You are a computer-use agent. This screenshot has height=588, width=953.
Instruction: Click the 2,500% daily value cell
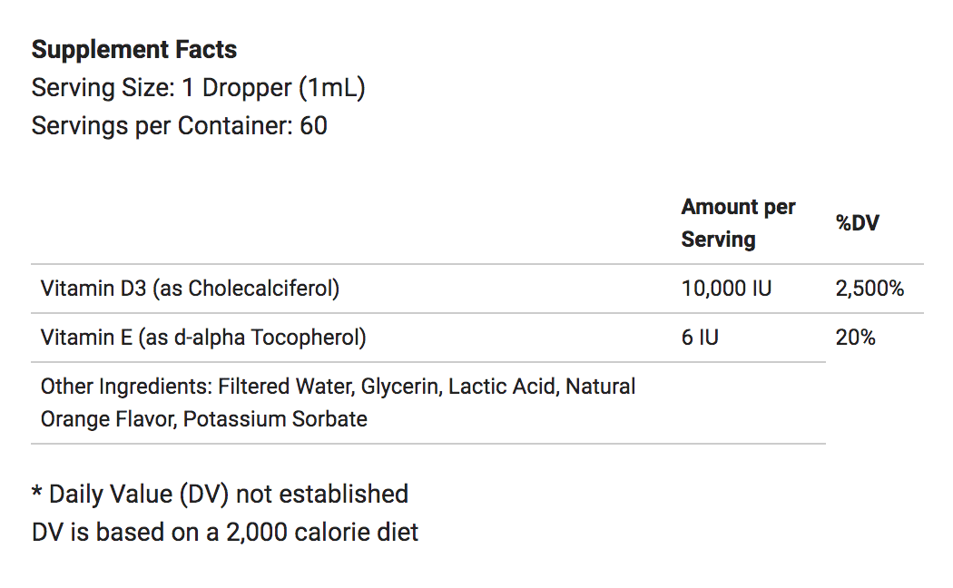tap(869, 288)
